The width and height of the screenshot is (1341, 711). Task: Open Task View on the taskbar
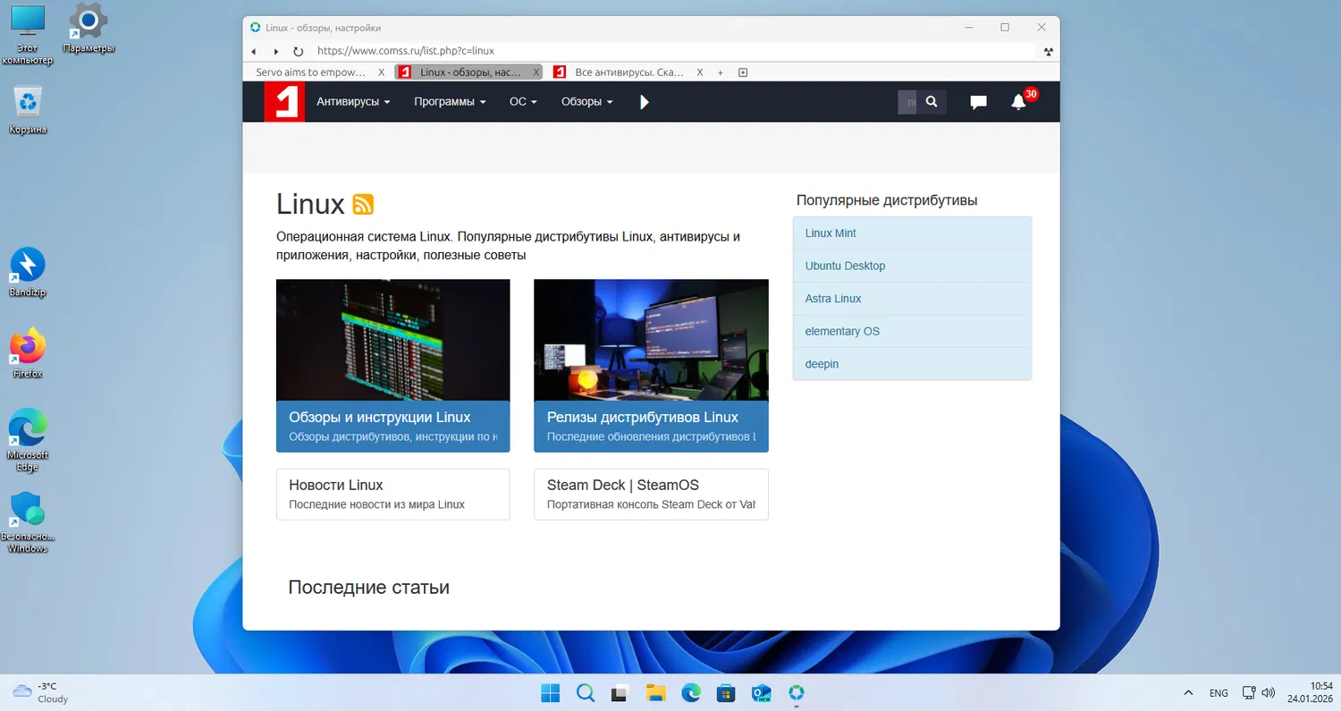620,693
